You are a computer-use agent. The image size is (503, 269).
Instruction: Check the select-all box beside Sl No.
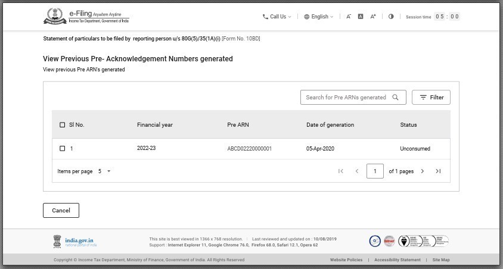point(63,125)
